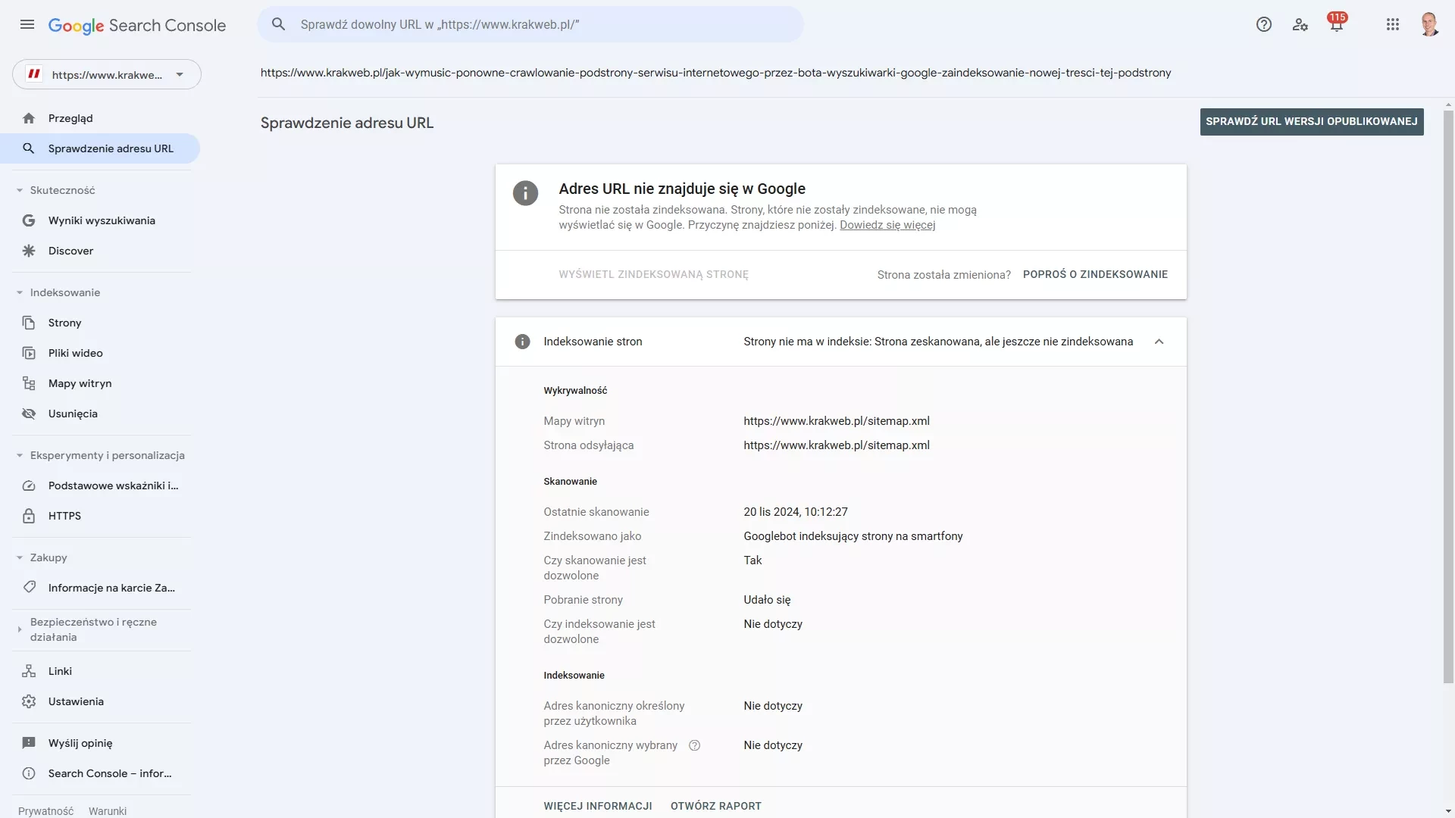Click the Mapy witryn sitemap.xml URL value
The width and height of the screenshot is (1455, 818).
[837, 421]
